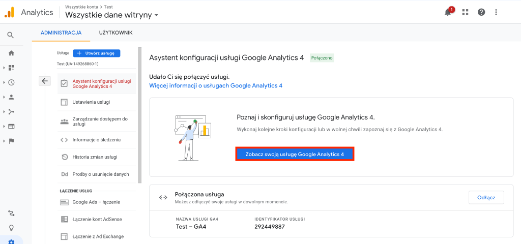Expand the Realtime section arrow
Screen dimensions: 521x244
click(4, 82)
